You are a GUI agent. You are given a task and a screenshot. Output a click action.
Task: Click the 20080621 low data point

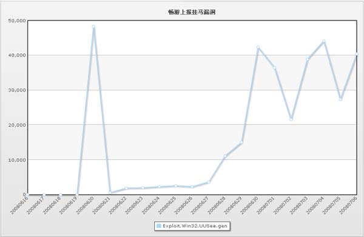[110, 193]
